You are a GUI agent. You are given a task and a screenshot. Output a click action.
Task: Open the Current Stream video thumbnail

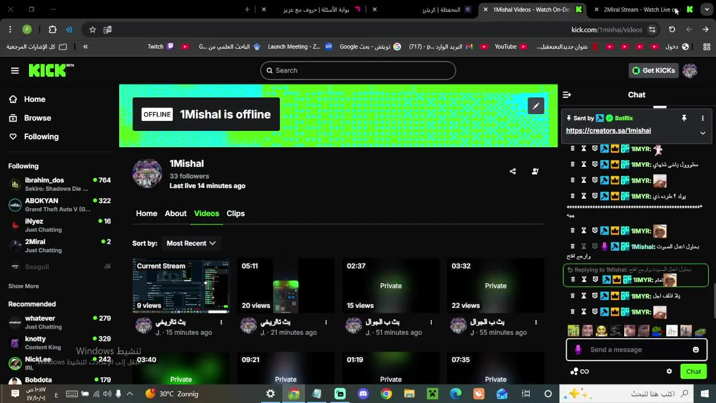pos(181,285)
